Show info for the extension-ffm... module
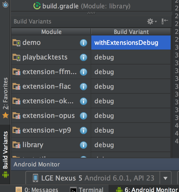Screen dimensions: 179x192 pos(83,72)
